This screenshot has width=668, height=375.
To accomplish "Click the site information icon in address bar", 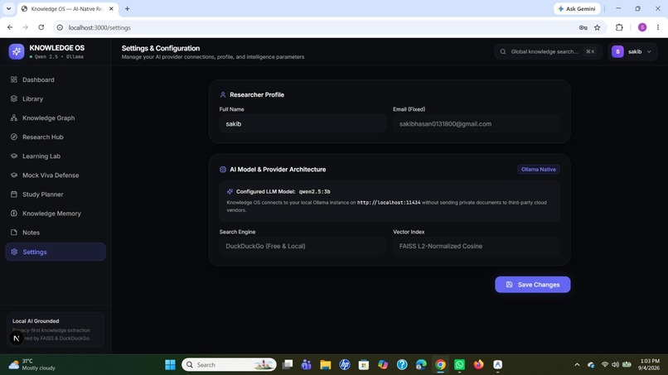I will click(60, 27).
